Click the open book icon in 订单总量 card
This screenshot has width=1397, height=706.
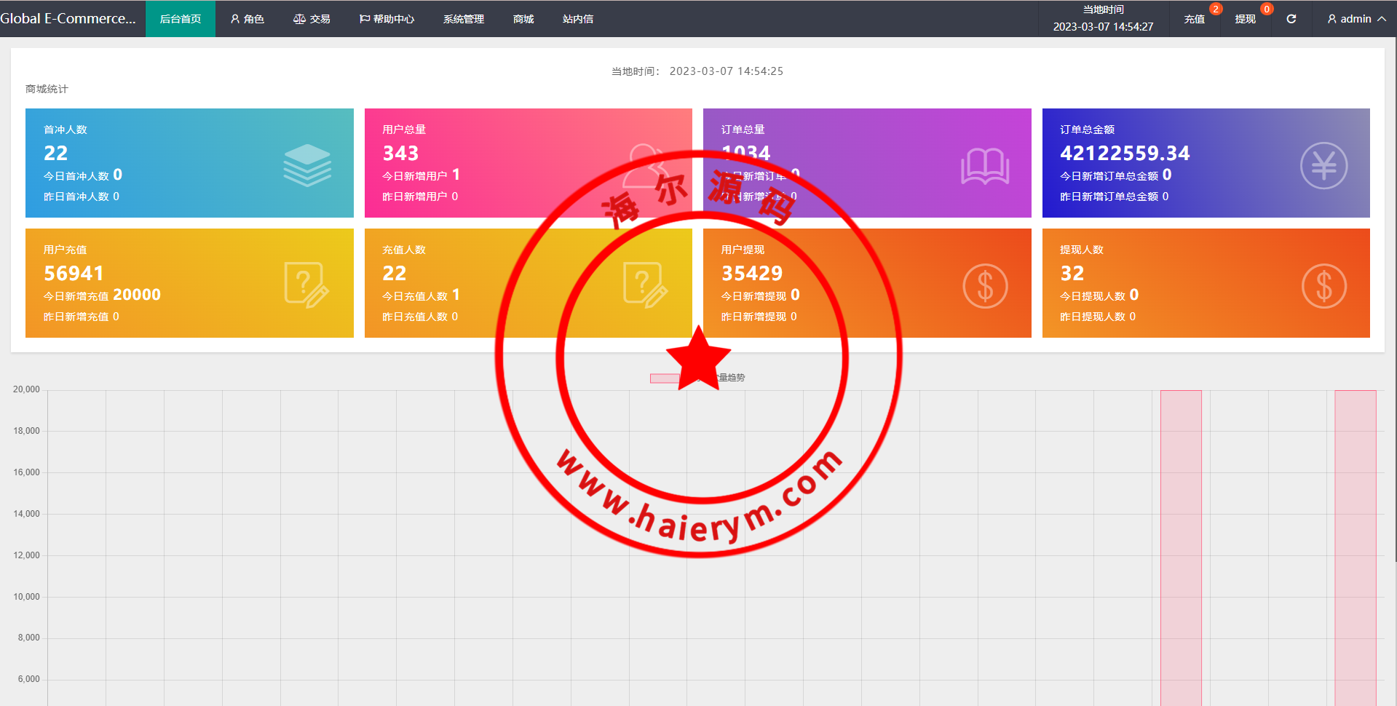coord(984,167)
